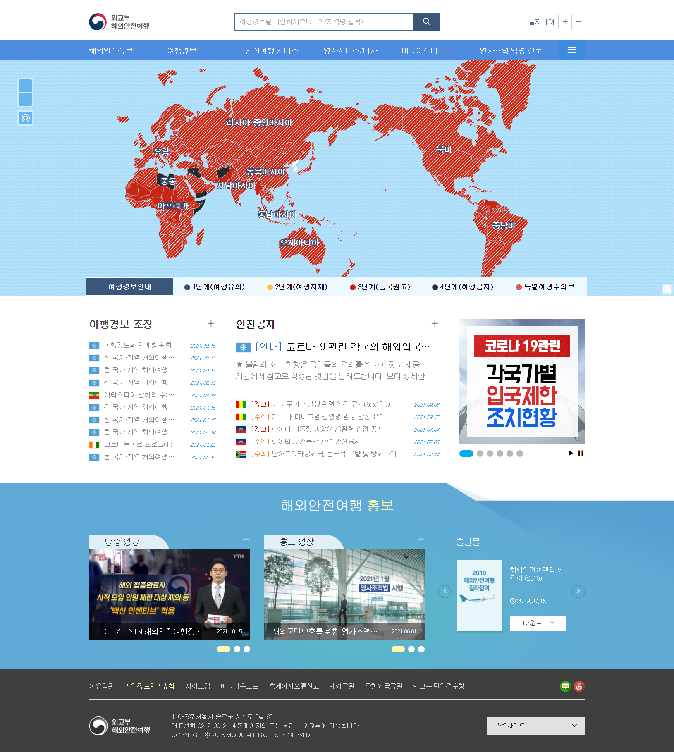Select first dot under 홍보 영상
The width and height of the screenshot is (674, 752).
click(398, 649)
